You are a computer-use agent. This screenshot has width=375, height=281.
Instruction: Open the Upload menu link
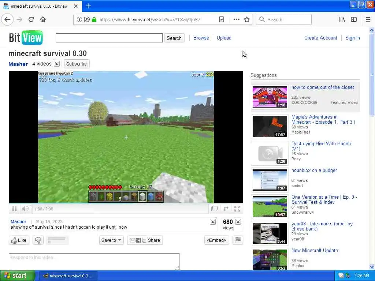(224, 38)
